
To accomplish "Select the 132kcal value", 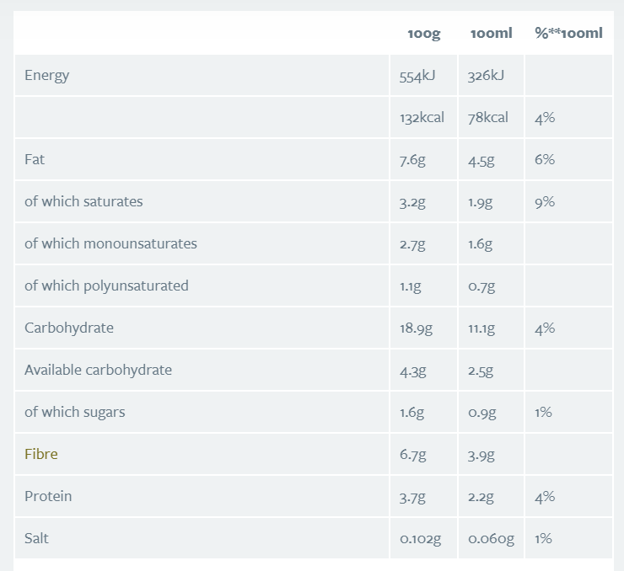I will tap(422, 118).
